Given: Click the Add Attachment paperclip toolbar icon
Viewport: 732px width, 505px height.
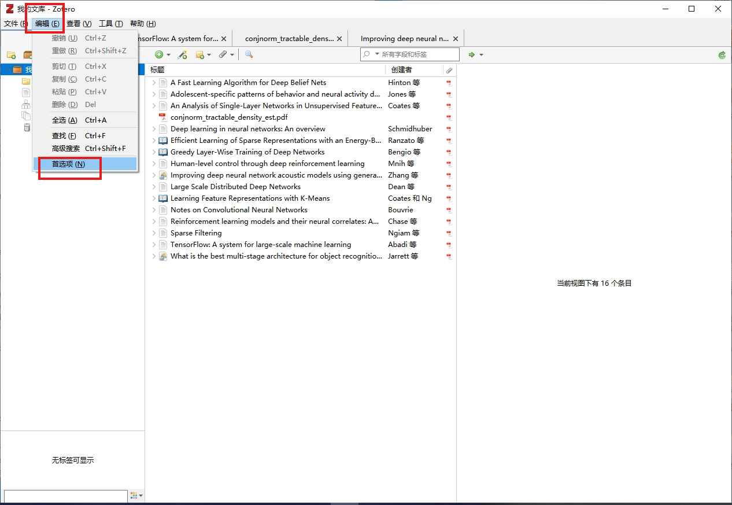Looking at the screenshot, I should click(223, 54).
